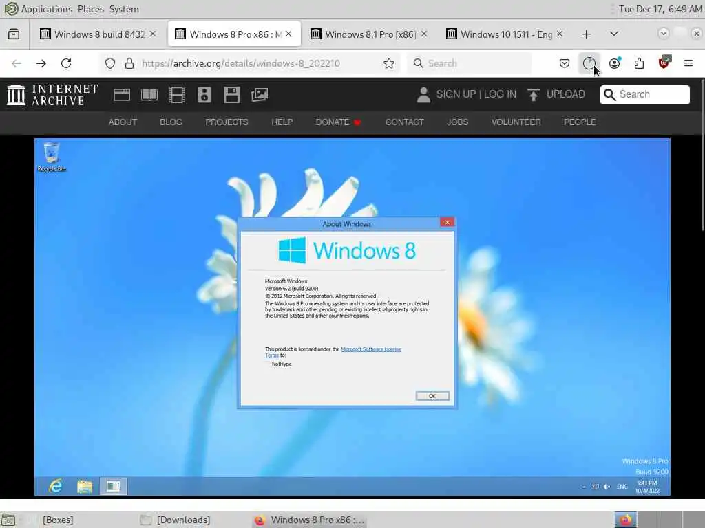The image size is (705, 528).
Task: Browse the Texts book icon
Action: tap(149, 95)
